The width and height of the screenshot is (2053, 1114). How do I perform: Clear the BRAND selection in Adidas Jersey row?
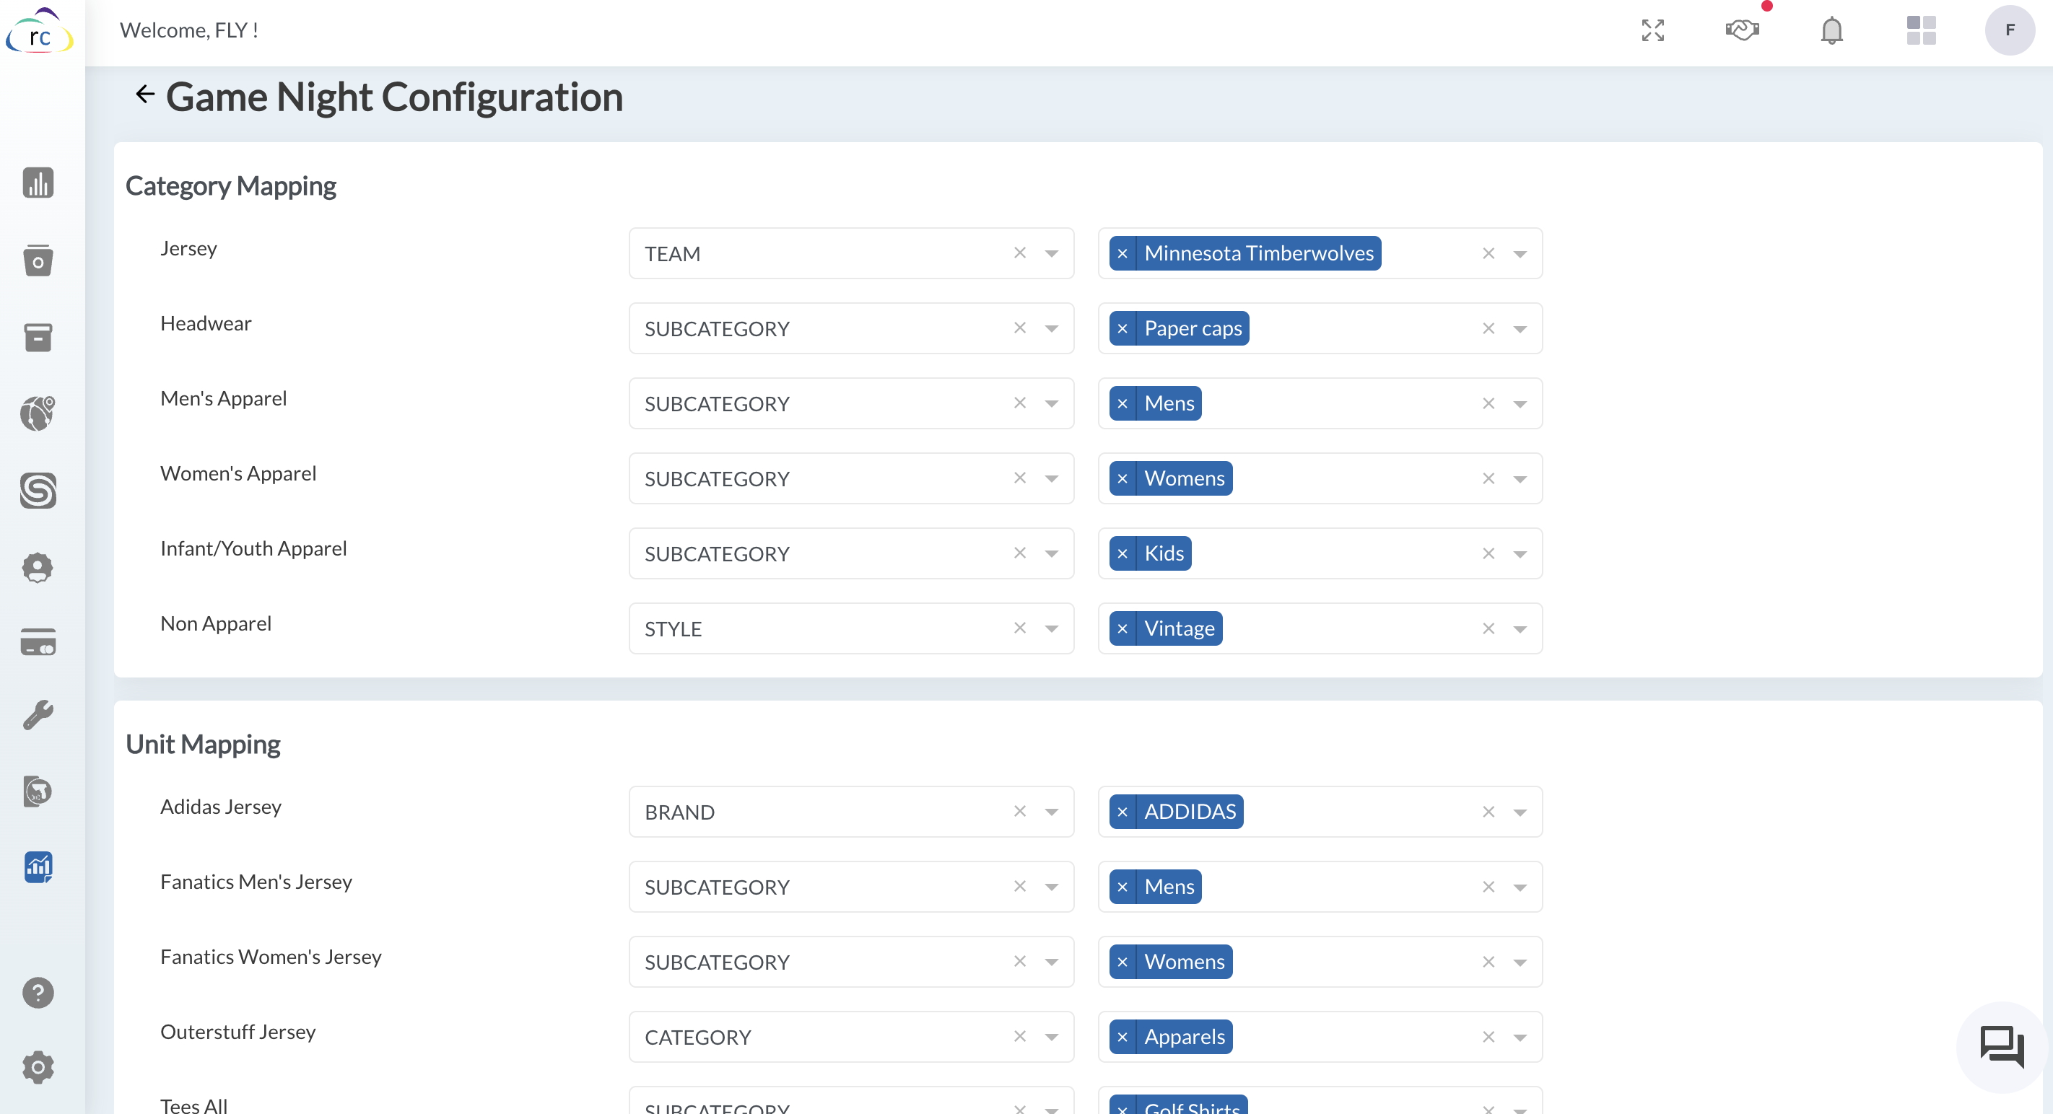pos(1019,811)
